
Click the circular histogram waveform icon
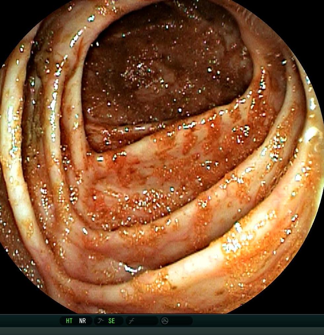point(165,321)
